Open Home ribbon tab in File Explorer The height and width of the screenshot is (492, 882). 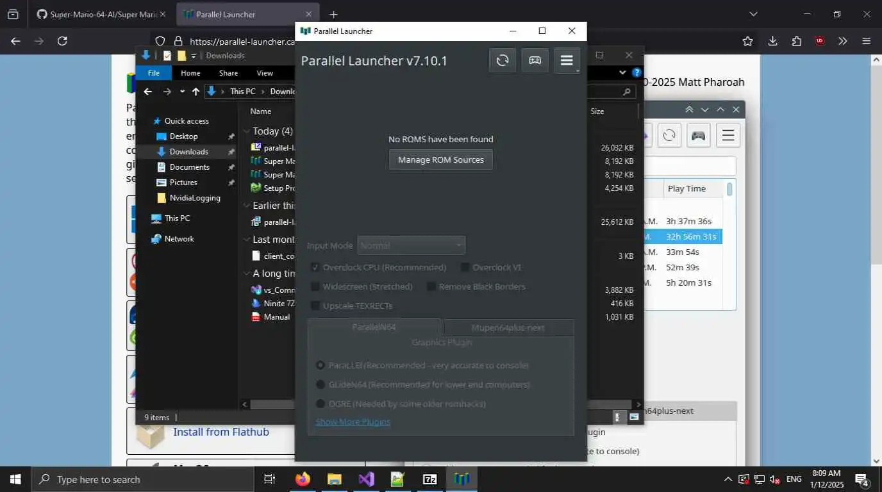(190, 73)
